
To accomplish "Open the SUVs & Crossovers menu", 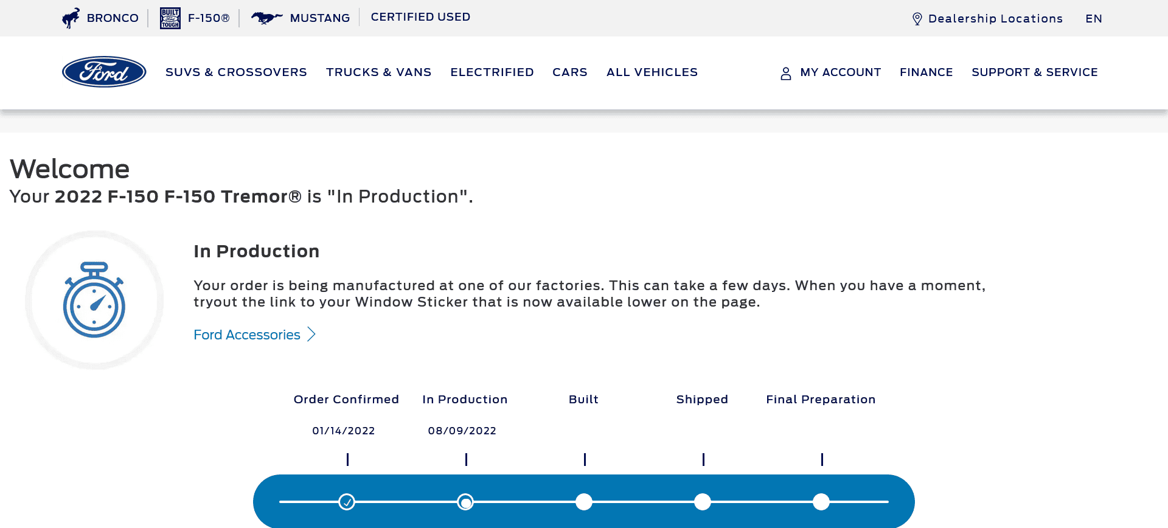I will pos(236,72).
